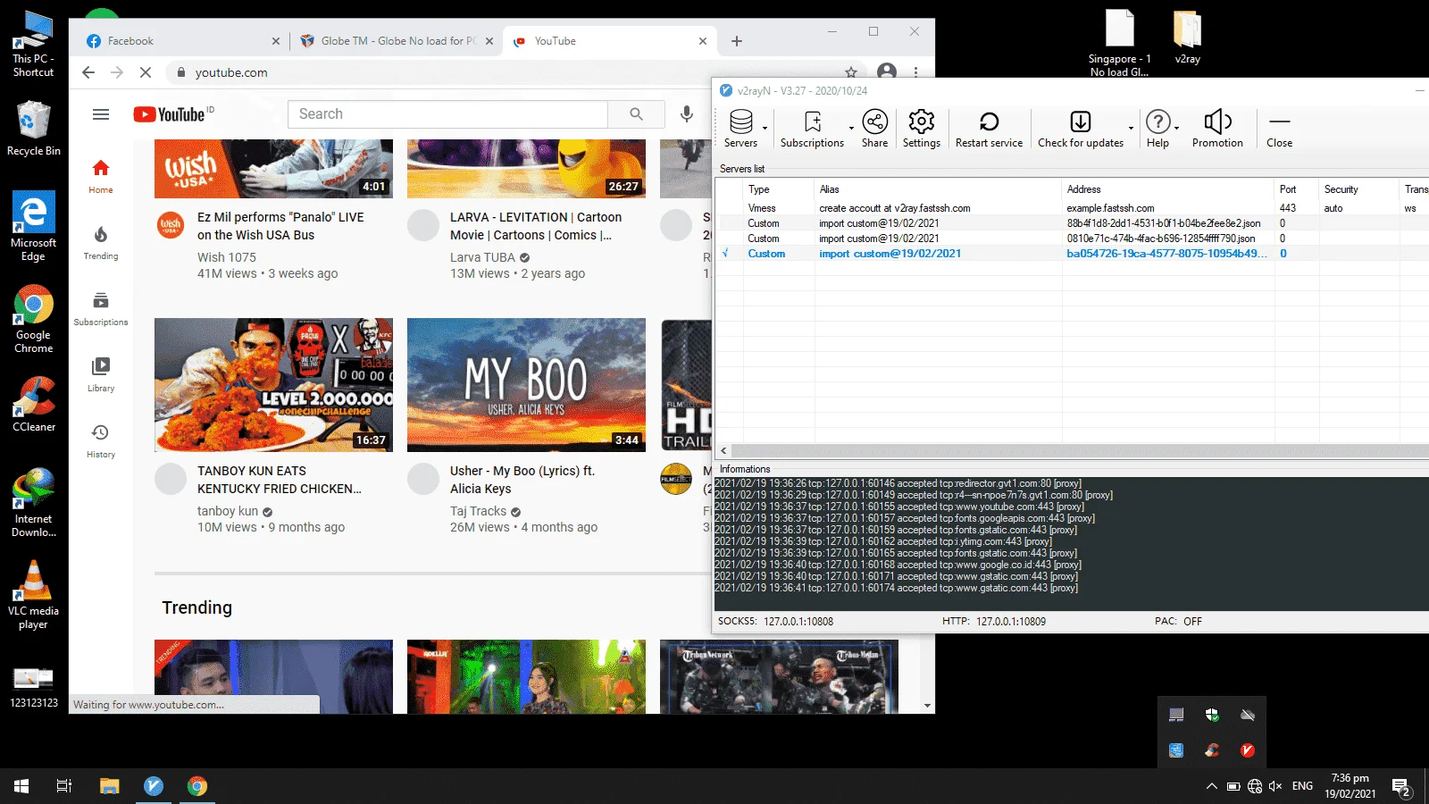Click the volume icon in system tray
This screenshot has height=804, width=1429.
point(1275,786)
